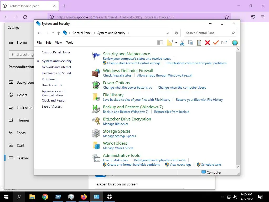Open Control Panel Home

click(56, 52)
